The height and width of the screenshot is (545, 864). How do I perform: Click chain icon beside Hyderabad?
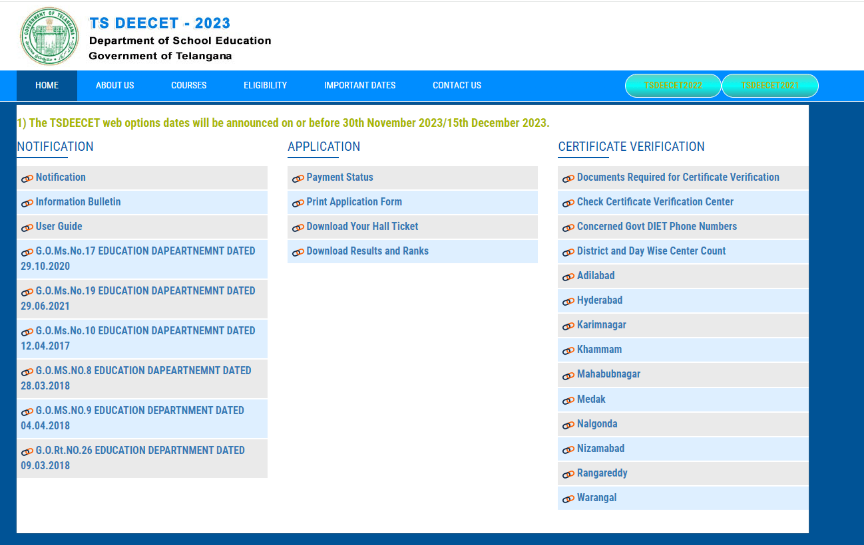pyautogui.click(x=568, y=301)
